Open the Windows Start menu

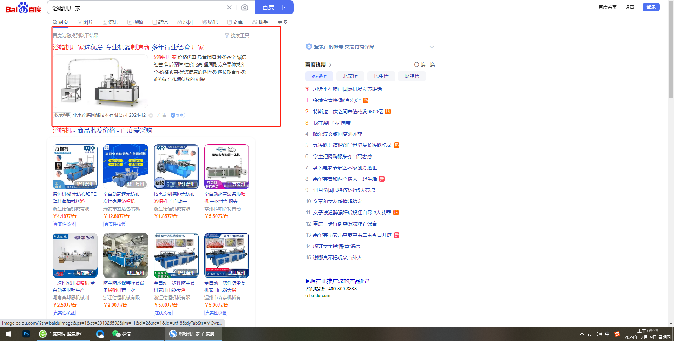[x=8, y=334]
